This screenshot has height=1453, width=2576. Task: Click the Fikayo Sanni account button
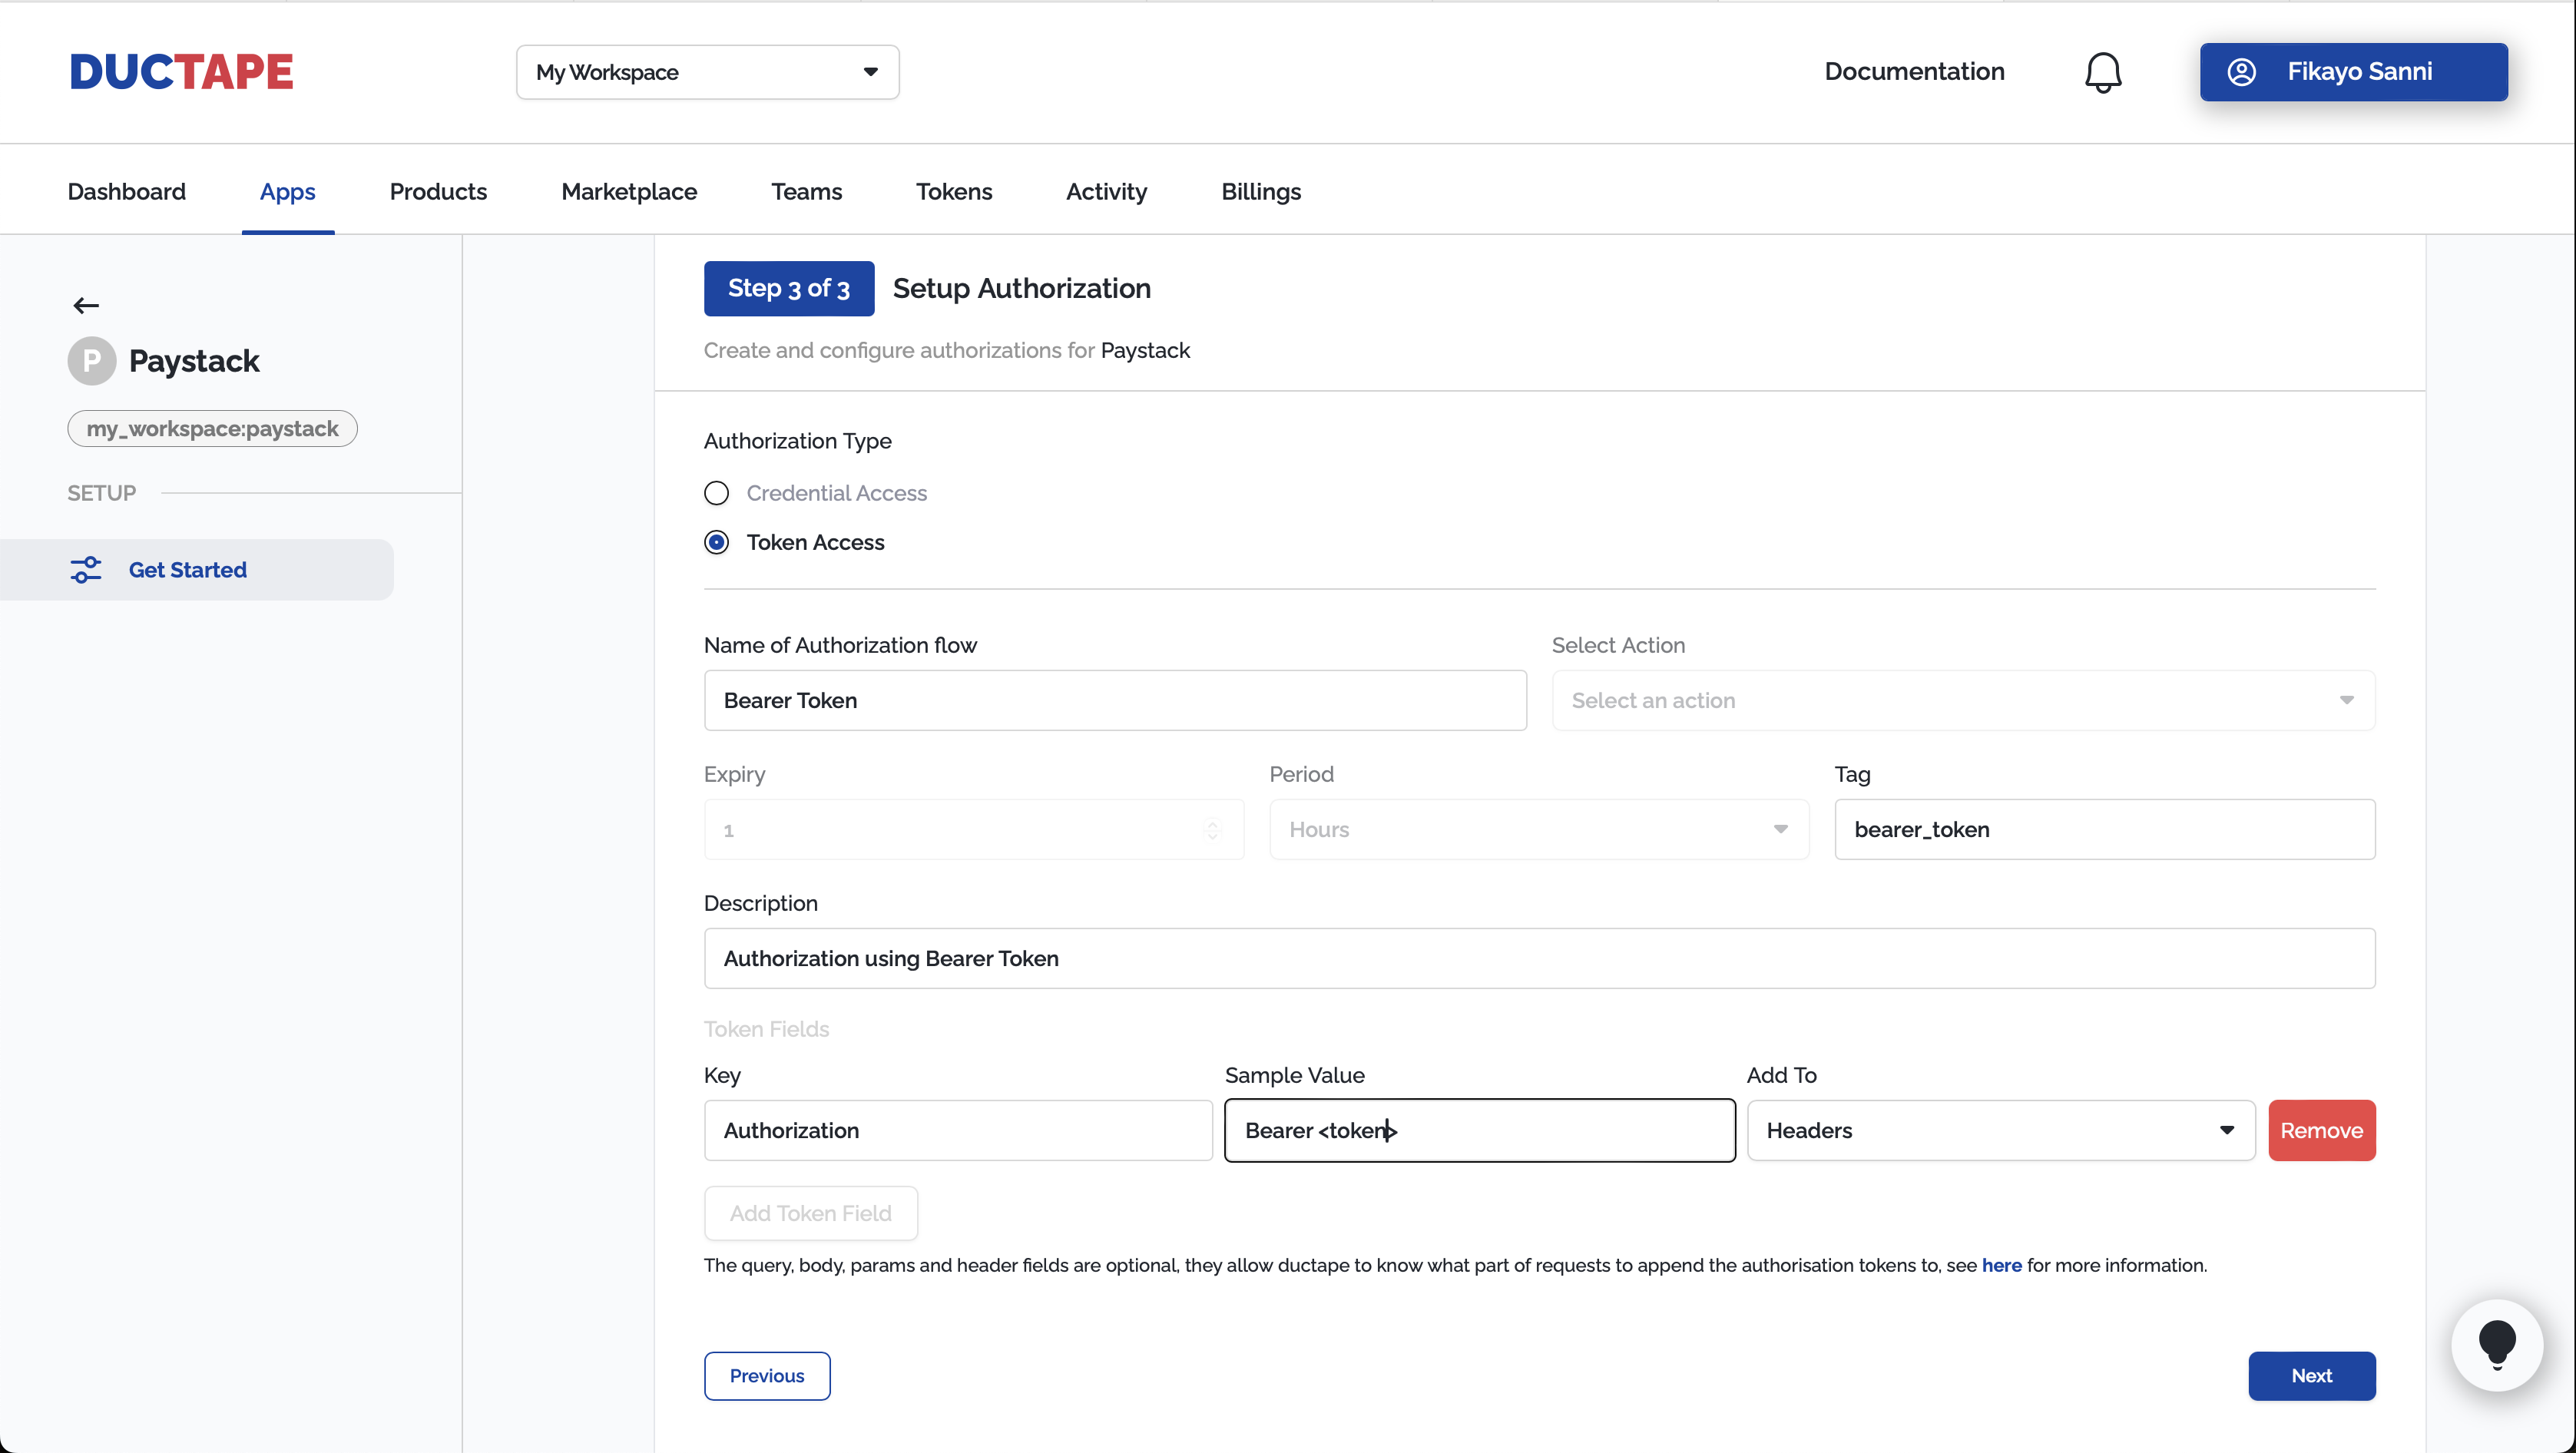[2353, 72]
